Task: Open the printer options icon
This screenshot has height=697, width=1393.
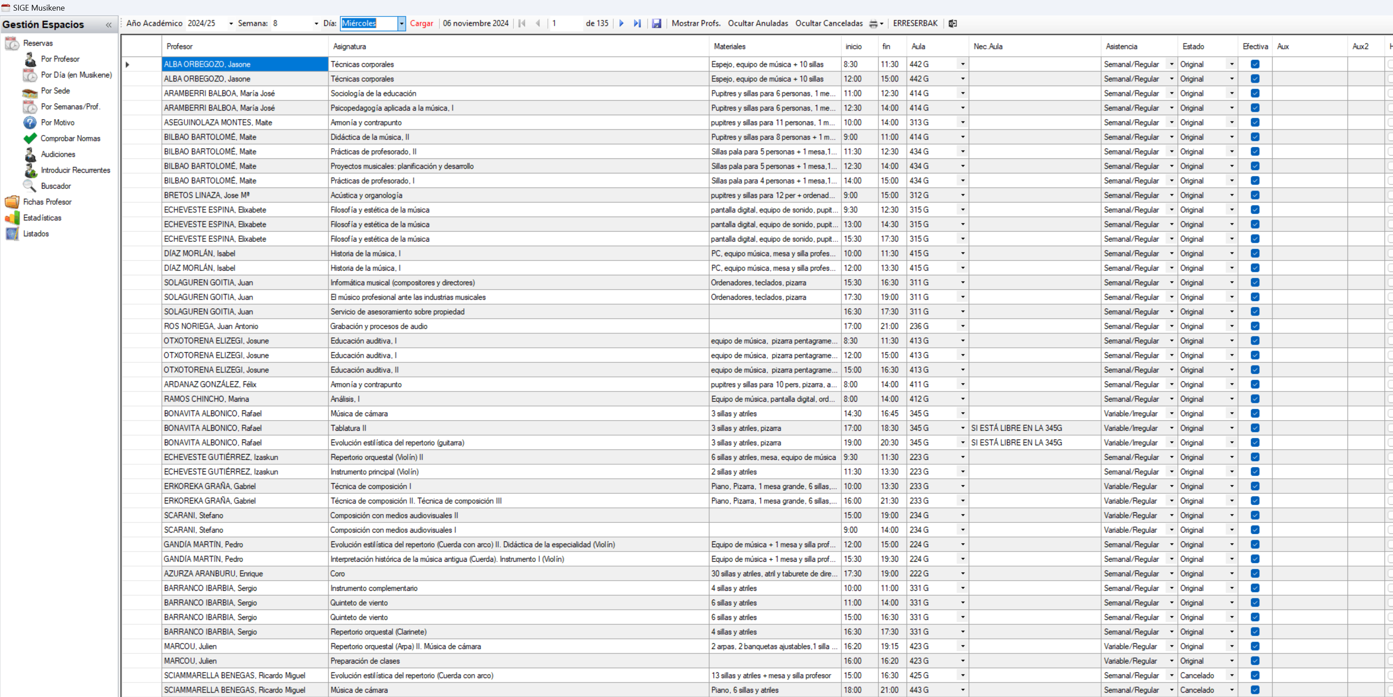Action: [x=873, y=23]
